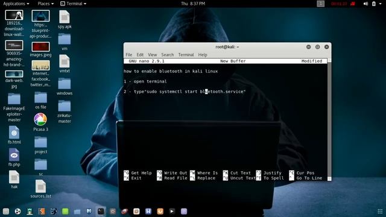Click the Metasploit M icon in dock

(x=89, y=212)
